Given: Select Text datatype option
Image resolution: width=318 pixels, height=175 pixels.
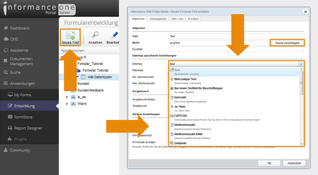Looking at the screenshot, I should [234, 72].
